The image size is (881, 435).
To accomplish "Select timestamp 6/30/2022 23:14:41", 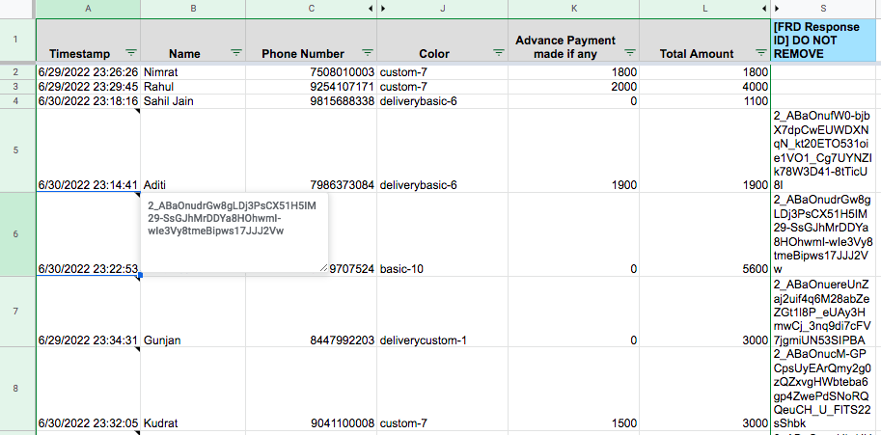I will tap(88, 150).
